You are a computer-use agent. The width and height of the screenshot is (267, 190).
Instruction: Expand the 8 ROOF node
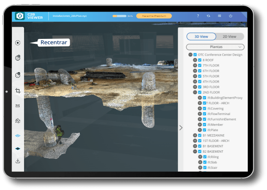coord(195,60)
